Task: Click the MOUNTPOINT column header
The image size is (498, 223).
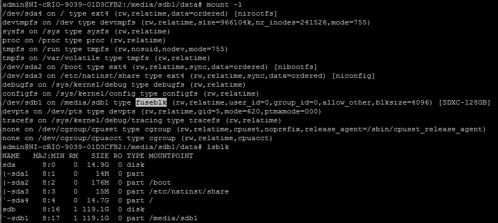Action: 171,156
